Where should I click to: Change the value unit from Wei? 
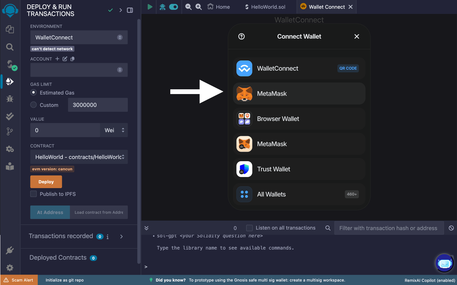pyautogui.click(x=114, y=130)
